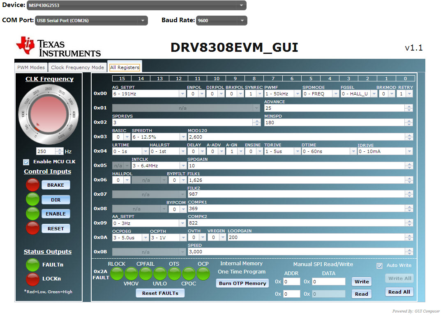This screenshot has width=443, height=315.
Task: Click the ENABLE button
Action: [55, 214]
